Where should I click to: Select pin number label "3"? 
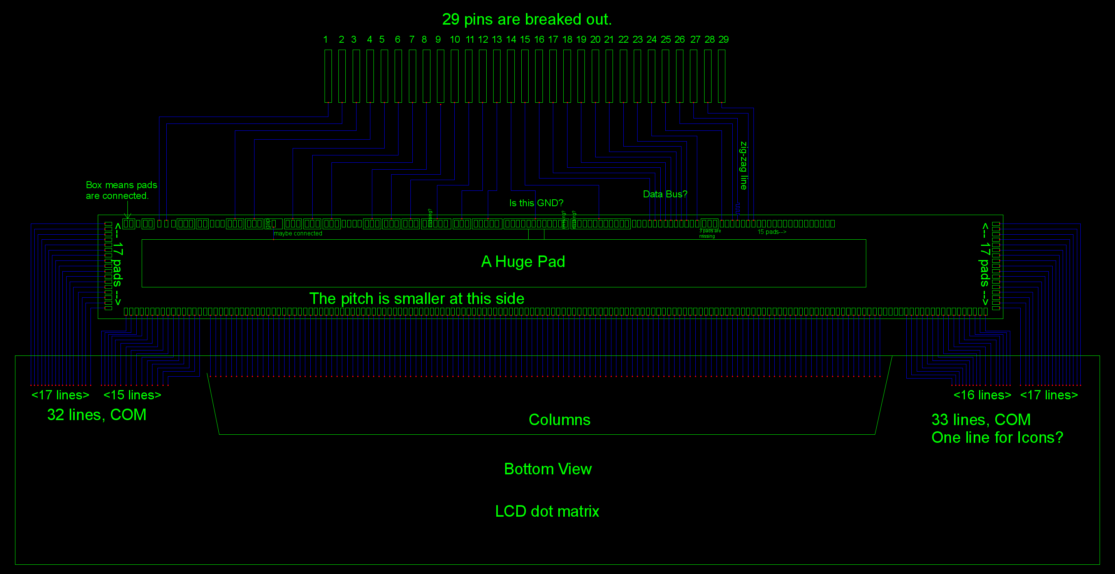click(x=353, y=39)
